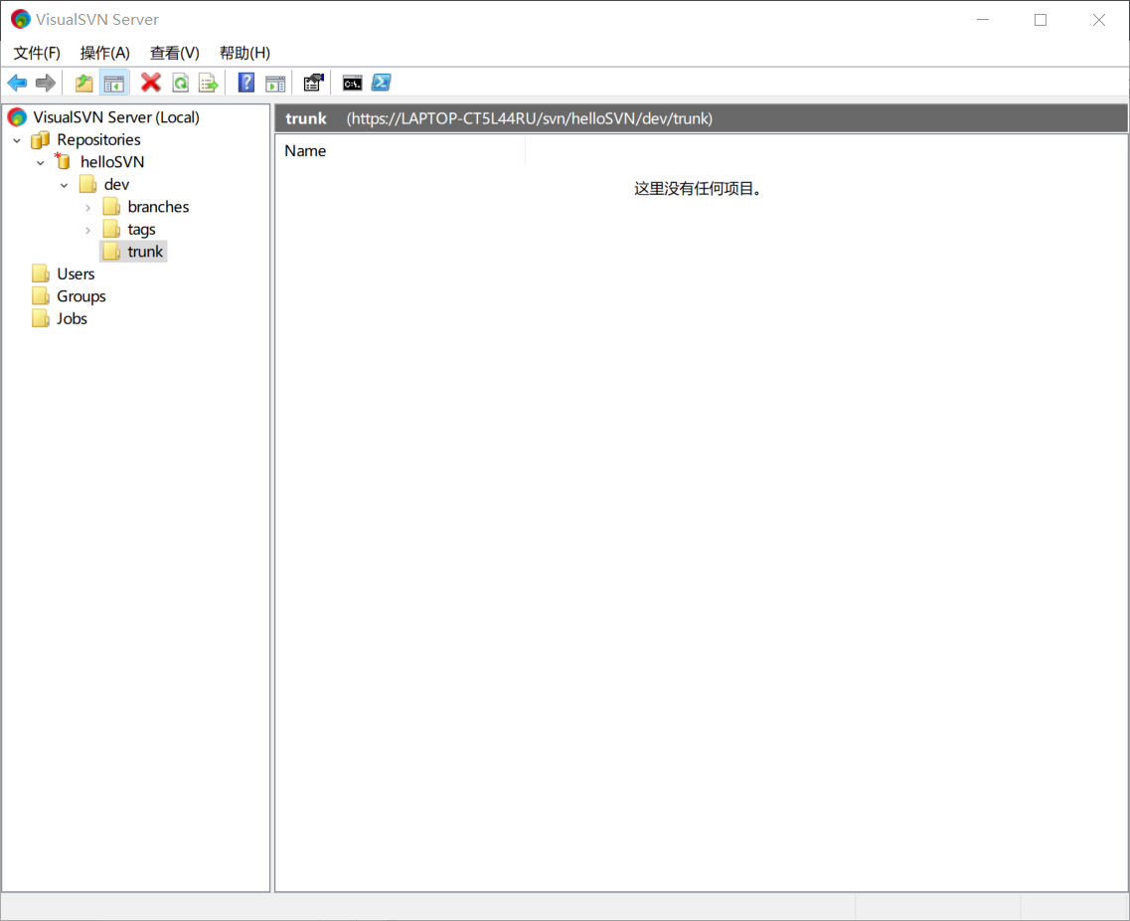Select the Jobs label in tree

click(73, 318)
